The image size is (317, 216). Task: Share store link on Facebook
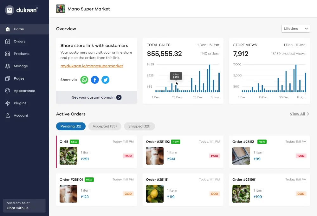point(95,80)
